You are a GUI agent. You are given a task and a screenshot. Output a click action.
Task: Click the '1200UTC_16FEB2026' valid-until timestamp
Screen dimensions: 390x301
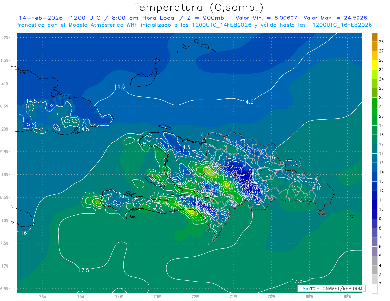pyautogui.click(x=342, y=25)
